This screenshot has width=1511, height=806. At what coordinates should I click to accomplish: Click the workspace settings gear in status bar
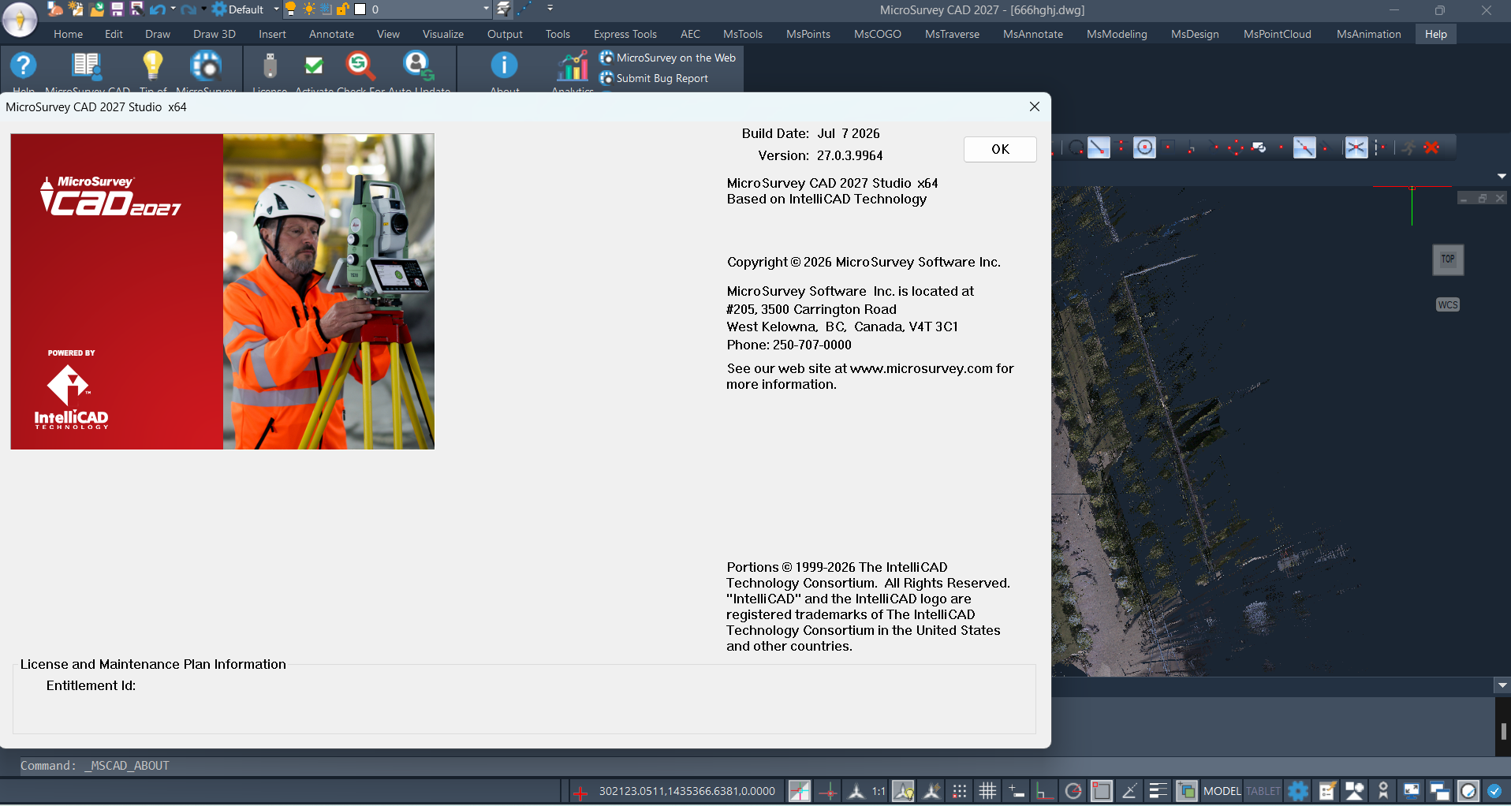point(1298,791)
